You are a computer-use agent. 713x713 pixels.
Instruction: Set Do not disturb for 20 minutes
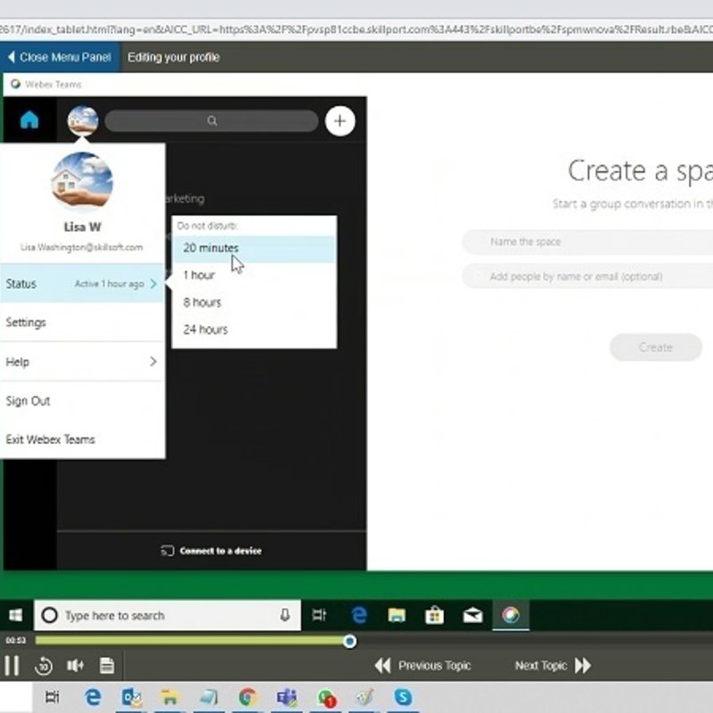(254, 249)
